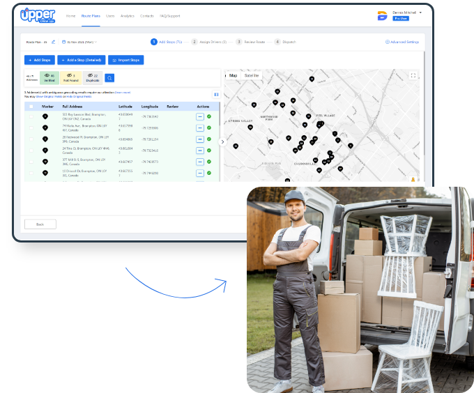Click the marker pin in the 24 Tina Ct row

45,151
